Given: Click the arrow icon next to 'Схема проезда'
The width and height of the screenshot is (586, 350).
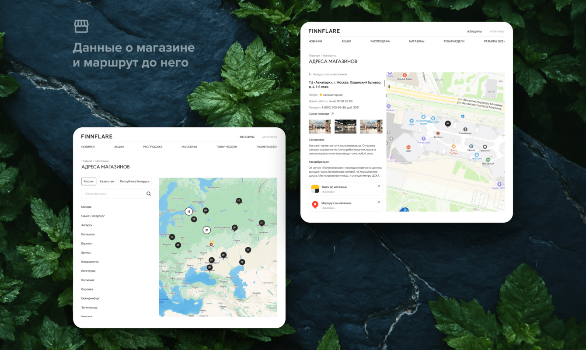Looking at the screenshot, I should (x=332, y=114).
